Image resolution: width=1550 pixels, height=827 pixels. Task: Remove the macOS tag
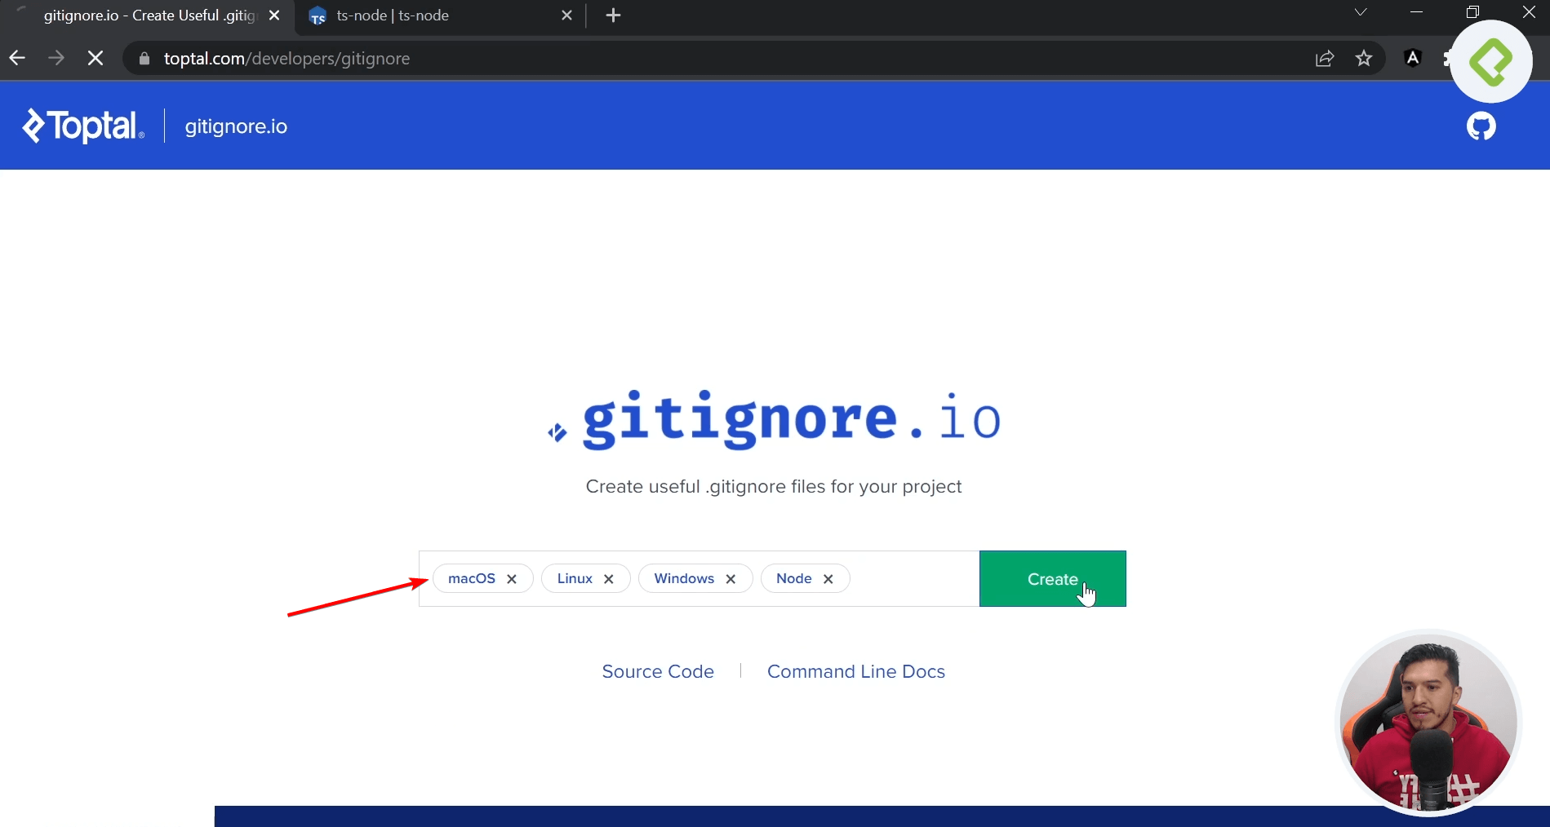tap(512, 579)
